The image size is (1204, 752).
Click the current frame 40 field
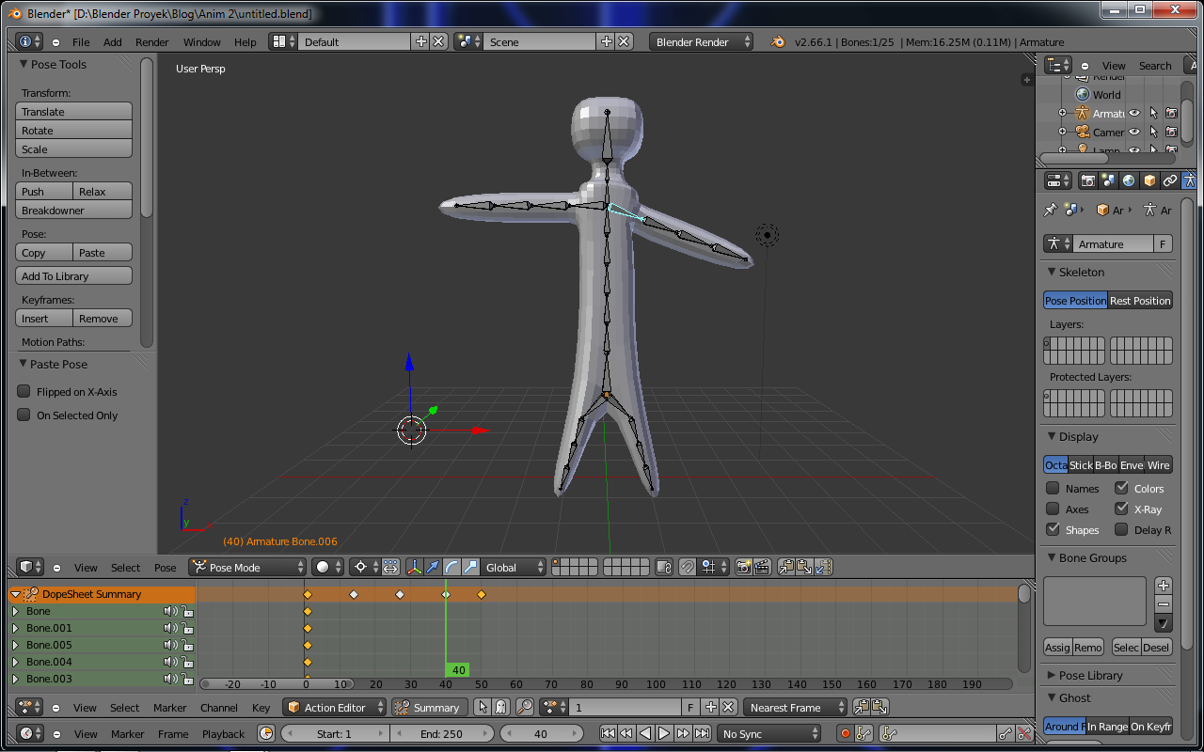click(541, 733)
